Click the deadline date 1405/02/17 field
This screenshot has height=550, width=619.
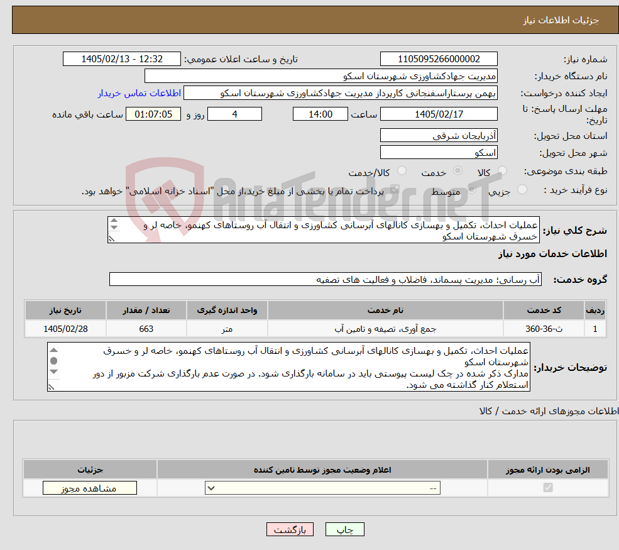(439, 114)
